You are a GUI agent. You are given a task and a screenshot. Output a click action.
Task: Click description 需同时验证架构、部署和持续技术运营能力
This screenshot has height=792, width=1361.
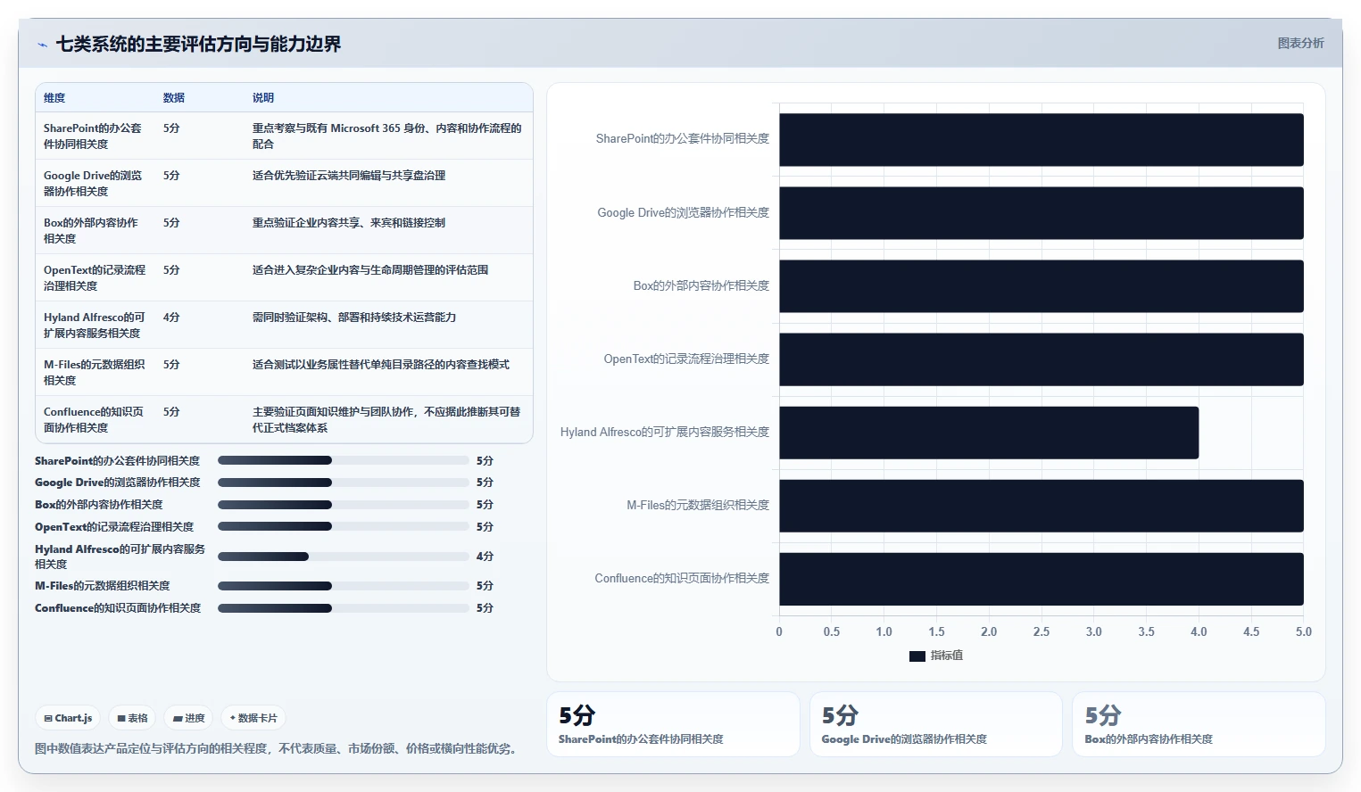(x=354, y=318)
